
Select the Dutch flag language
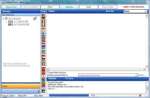(x=43, y=43)
